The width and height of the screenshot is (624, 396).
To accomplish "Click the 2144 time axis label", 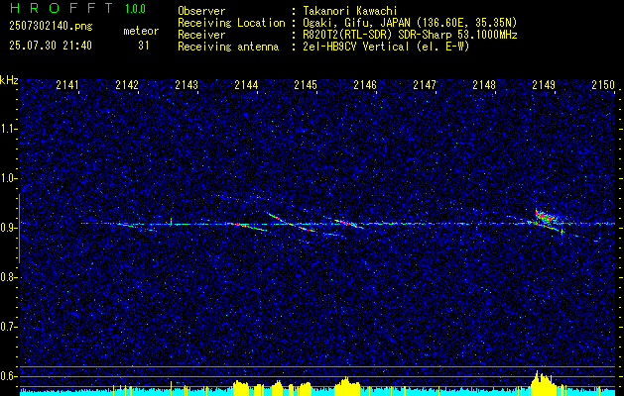I will point(246,84).
